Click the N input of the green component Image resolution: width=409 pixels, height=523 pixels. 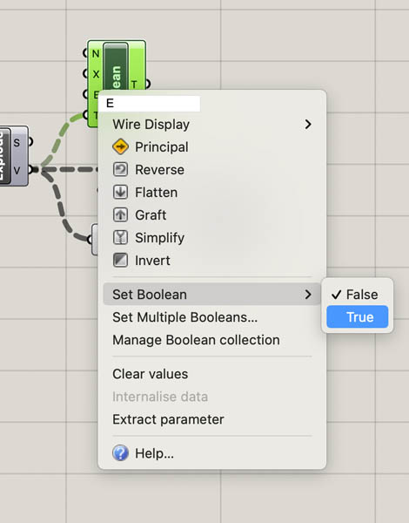pyautogui.click(x=86, y=52)
